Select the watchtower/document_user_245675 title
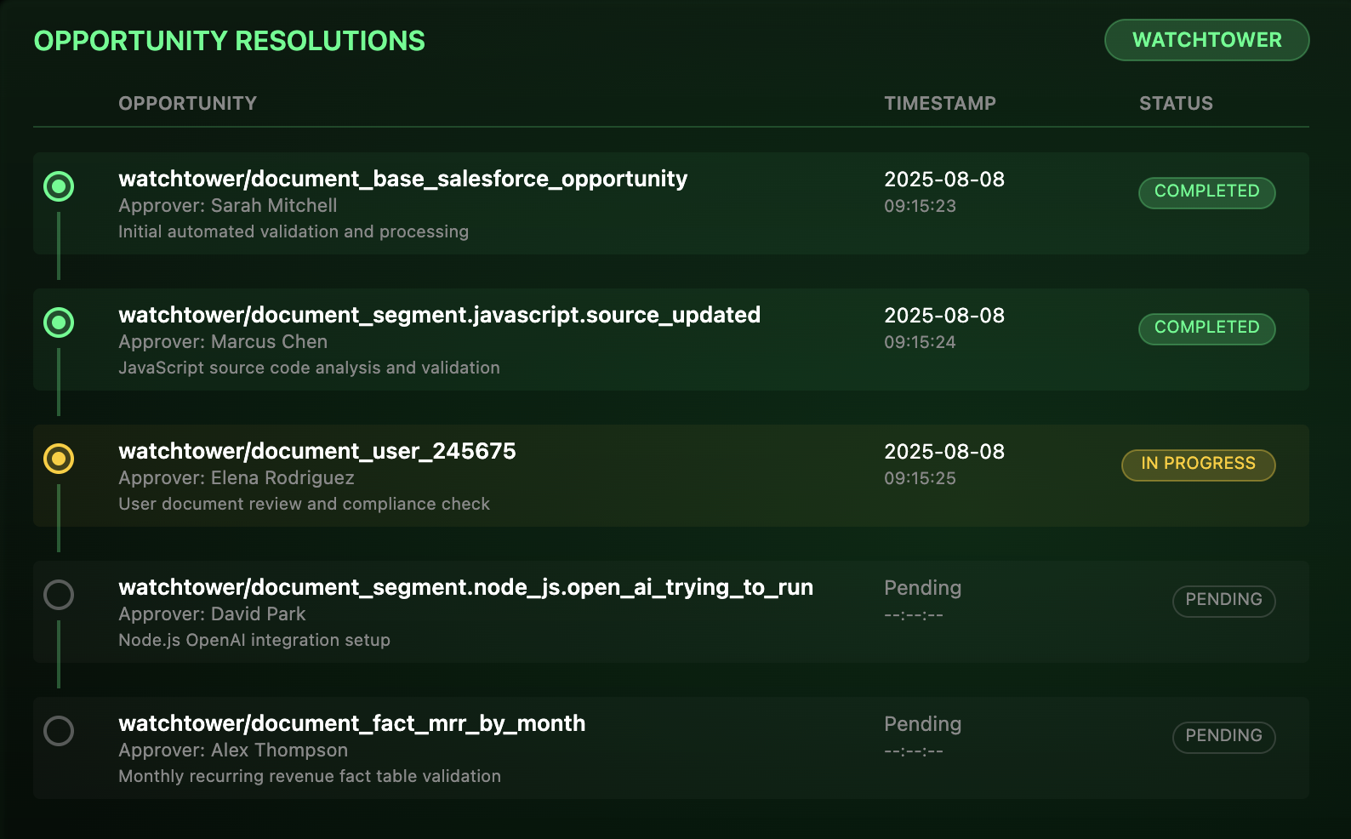Viewport: 1351px width, 839px height. coord(316,451)
